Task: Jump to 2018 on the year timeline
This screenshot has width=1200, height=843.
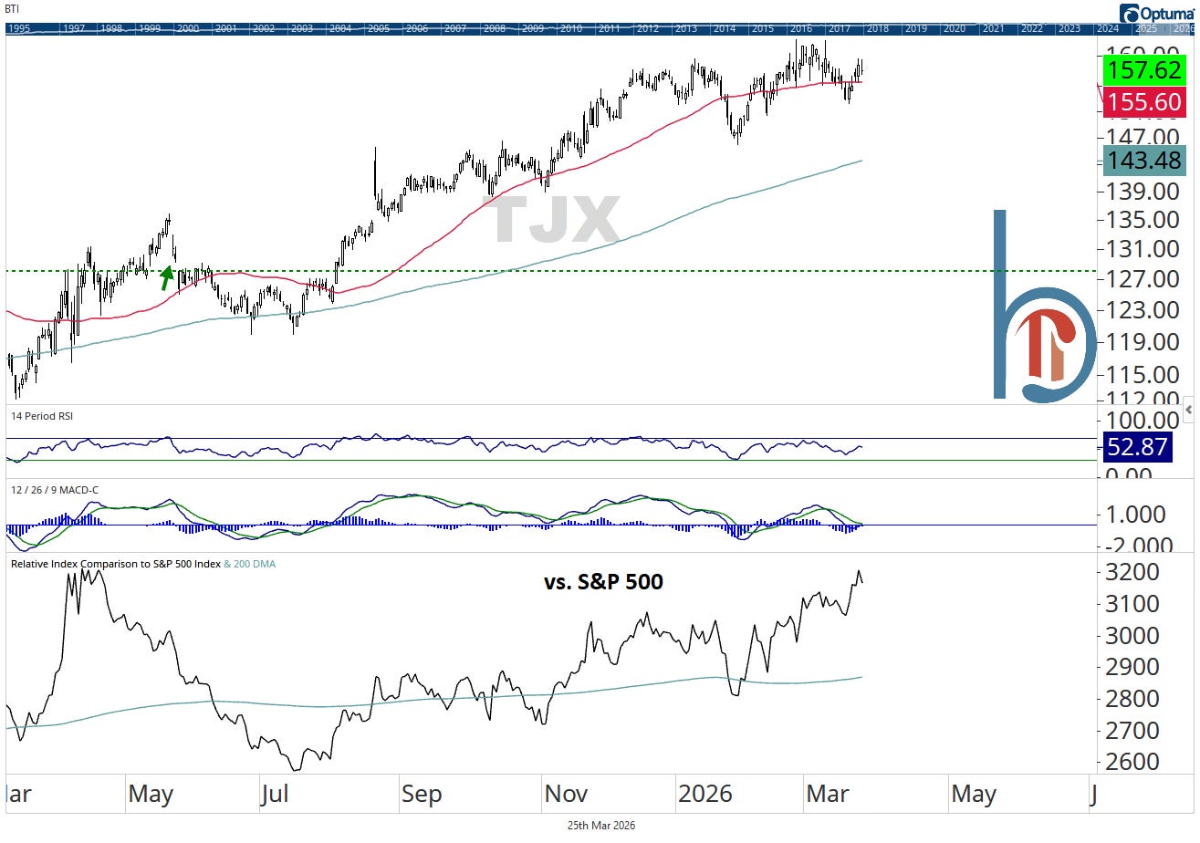Action: [x=878, y=29]
